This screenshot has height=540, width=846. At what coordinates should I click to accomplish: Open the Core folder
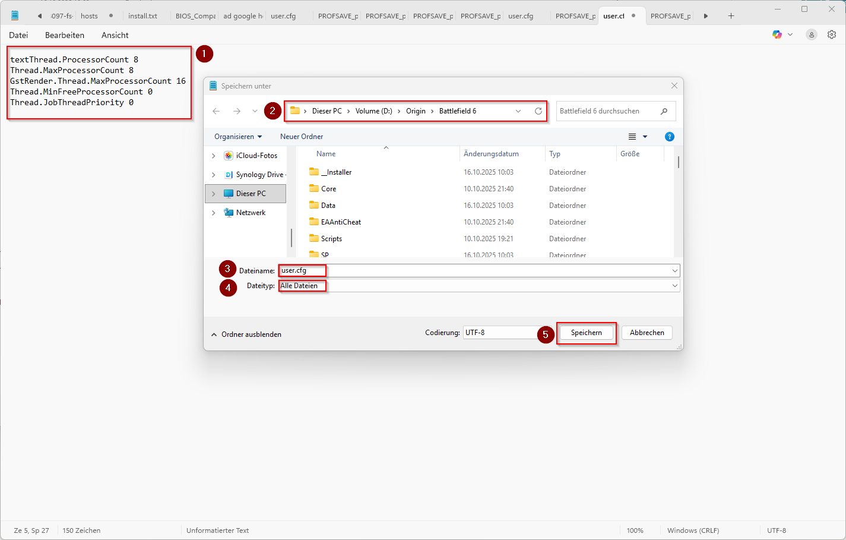328,189
